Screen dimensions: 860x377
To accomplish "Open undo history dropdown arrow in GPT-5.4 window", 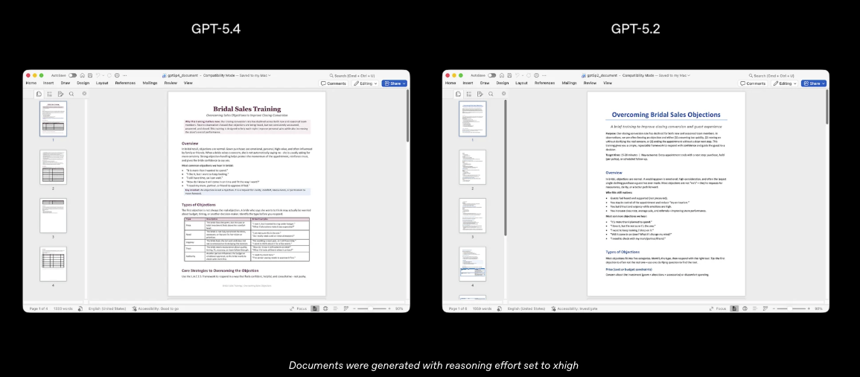I will pos(103,75).
